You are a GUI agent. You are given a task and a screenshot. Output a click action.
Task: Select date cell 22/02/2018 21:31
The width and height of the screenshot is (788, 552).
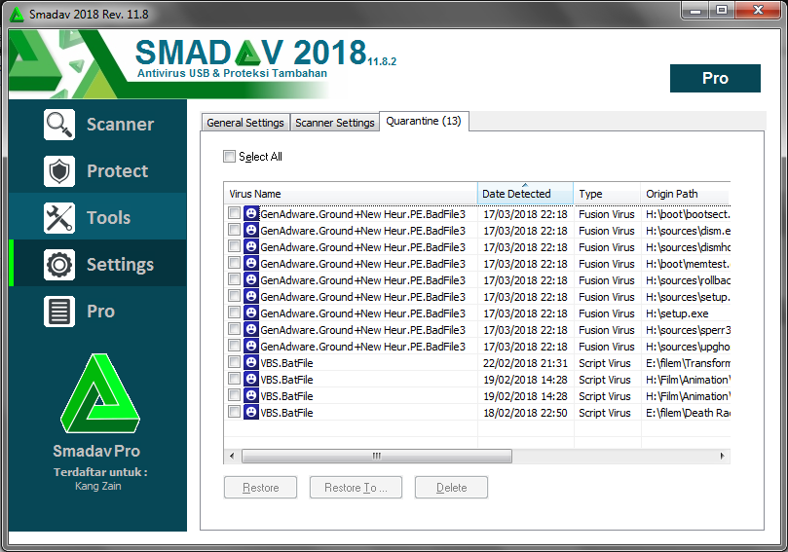[525, 363]
